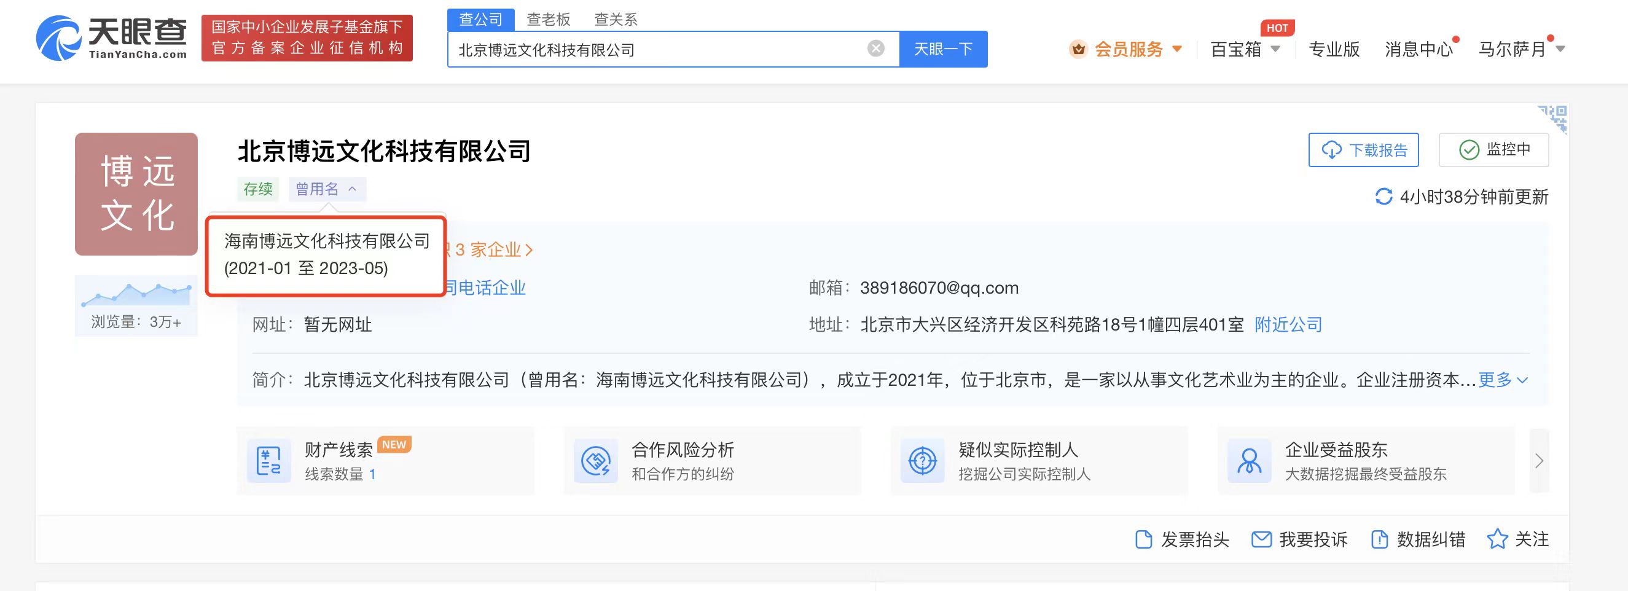Image resolution: width=1628 pixels, height=591 pixels.
Task: Click the right arrow to show more cards
Action: coord(1539,461)
